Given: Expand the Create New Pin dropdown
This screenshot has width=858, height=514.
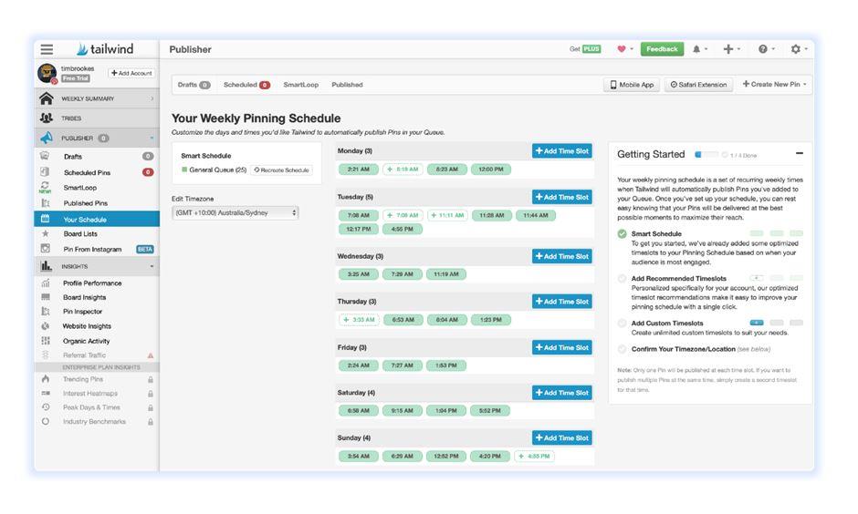Looking at the screenshot, I should click(x=774, y=85).
